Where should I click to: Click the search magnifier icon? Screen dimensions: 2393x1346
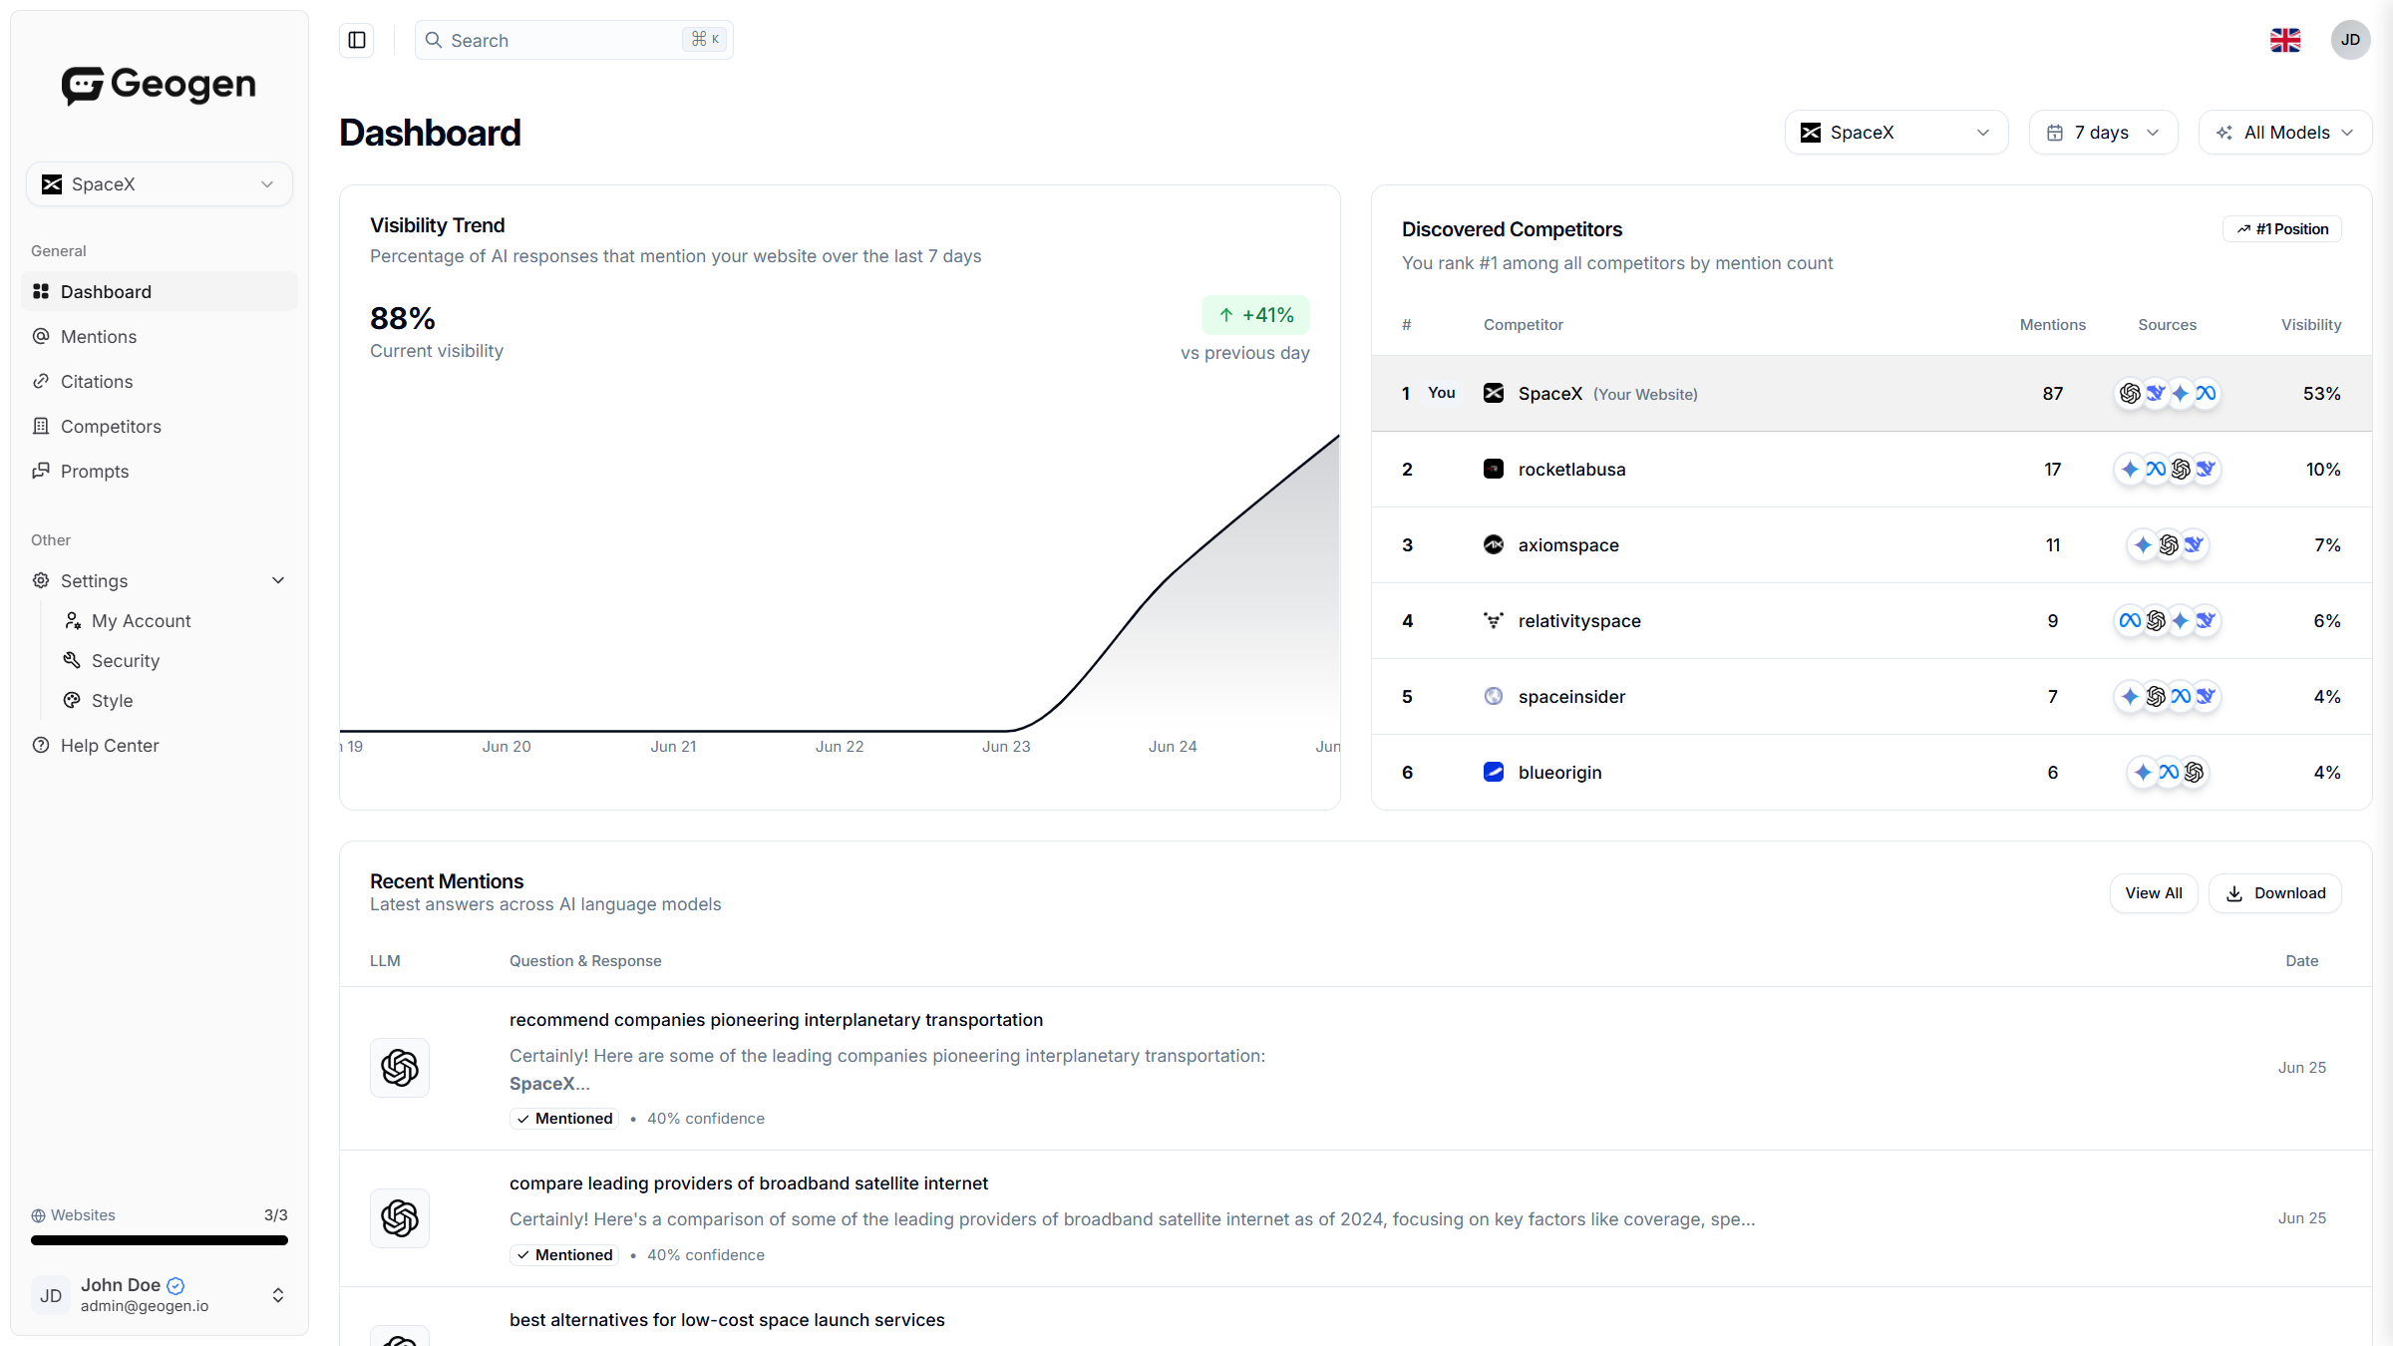tap(434, 40)
